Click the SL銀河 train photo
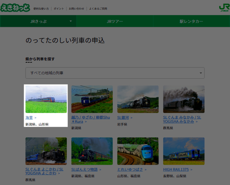Screen dimensions: 230x185 pos(138,99)
